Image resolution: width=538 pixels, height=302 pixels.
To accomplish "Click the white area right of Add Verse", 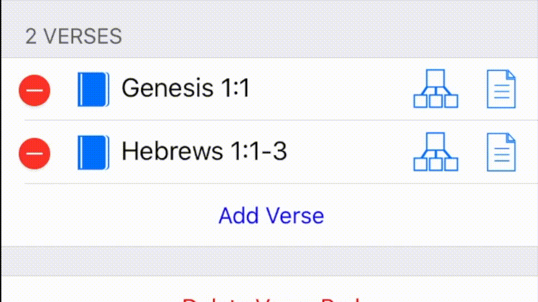I will (432, 215).
